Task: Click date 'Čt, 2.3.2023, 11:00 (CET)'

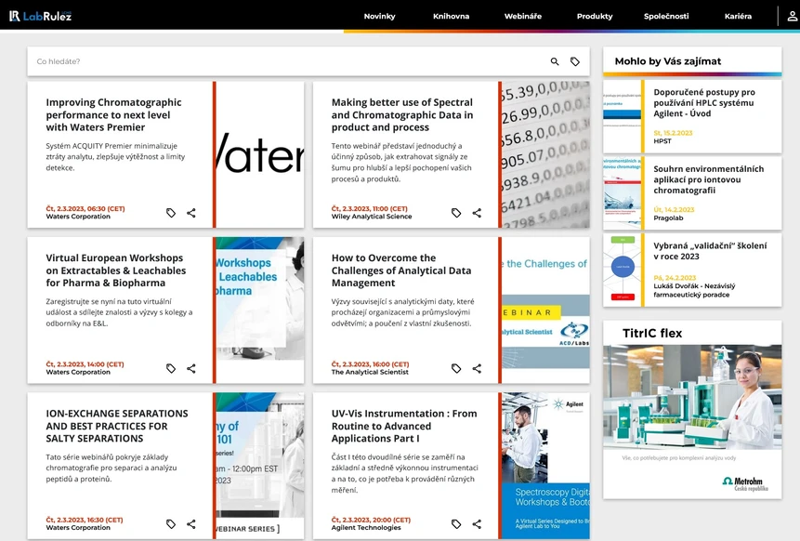Action: click(x=370, y=209)
